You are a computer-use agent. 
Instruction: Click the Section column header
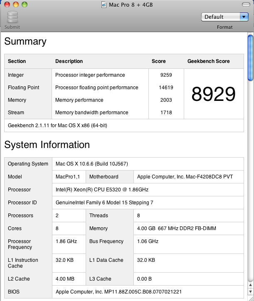coord(17,61)
